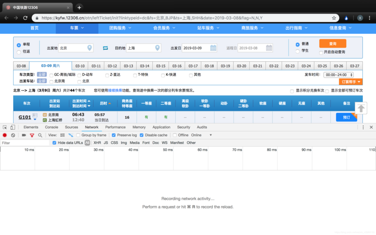The width and height of the screenshot is (376, 235).
Task: Click the G101 train number link
Action: tap(25, 117)
